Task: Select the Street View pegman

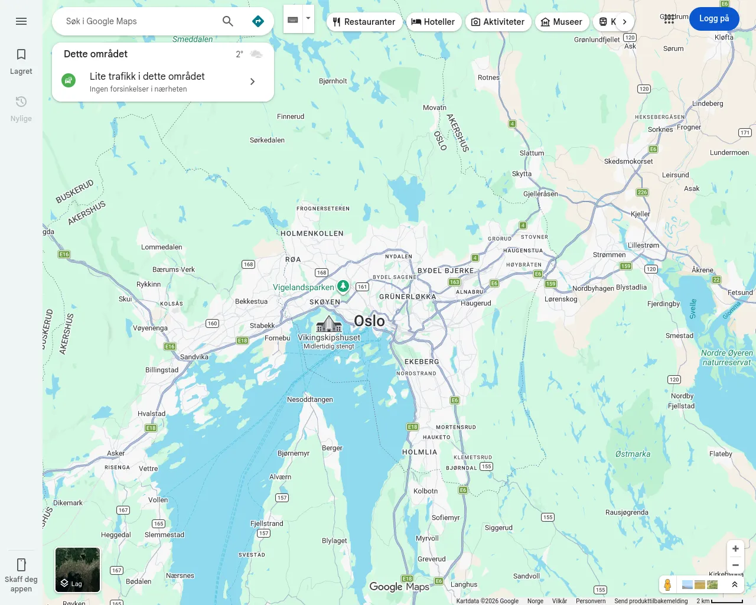Action: point(667,584)
